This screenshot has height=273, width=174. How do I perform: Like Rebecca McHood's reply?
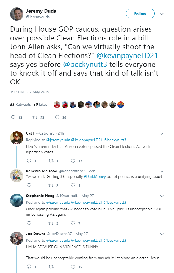pos(73,185)
